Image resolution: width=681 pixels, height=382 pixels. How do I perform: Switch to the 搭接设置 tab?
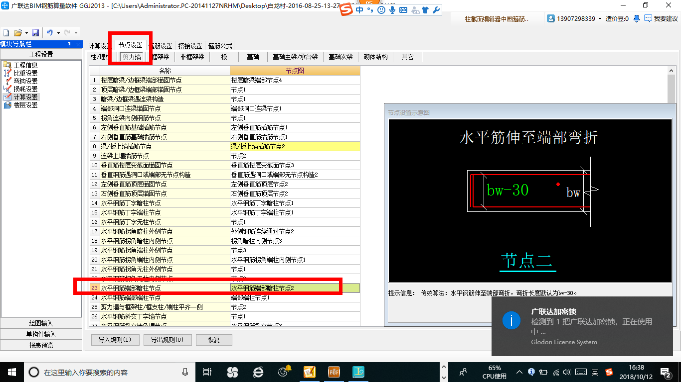[x=190, y=46]
